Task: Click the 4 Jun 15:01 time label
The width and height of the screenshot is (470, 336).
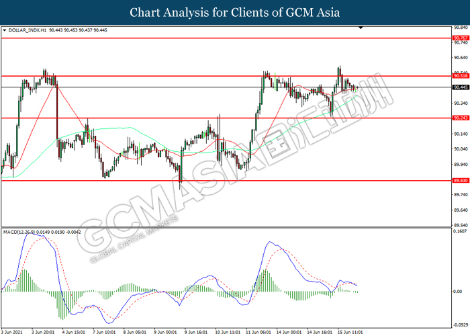Action: 73,333
